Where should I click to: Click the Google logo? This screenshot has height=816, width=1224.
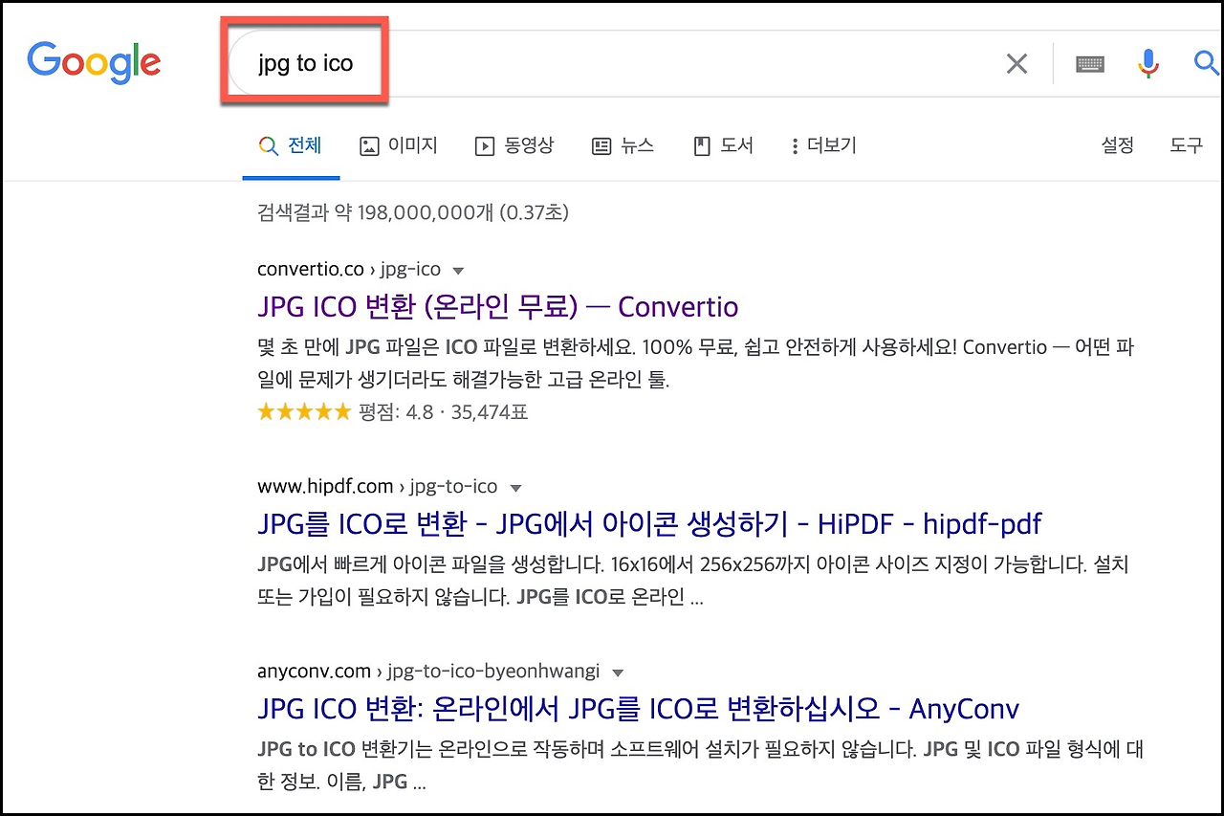pos(94,63)
